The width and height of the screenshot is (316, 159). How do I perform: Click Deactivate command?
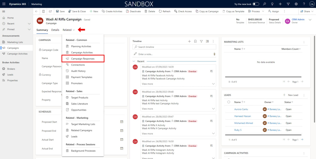pos(133,11)
